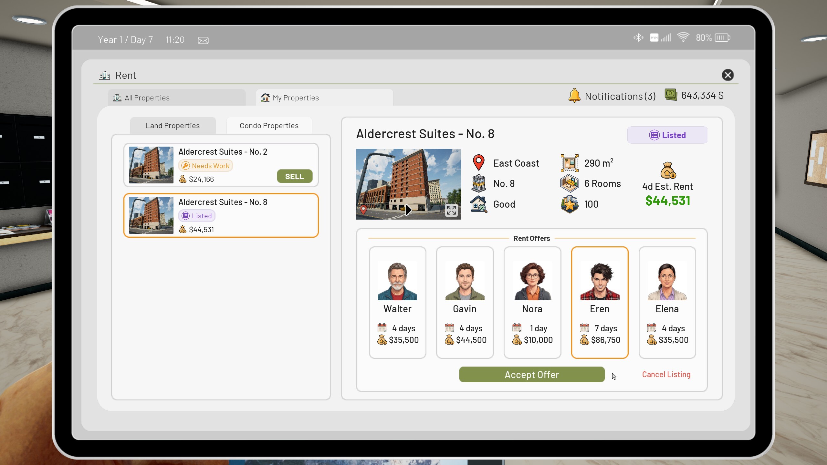Select Aldercrest Suites No. 8 list entry
827x465 pixels.
[221, 215]
